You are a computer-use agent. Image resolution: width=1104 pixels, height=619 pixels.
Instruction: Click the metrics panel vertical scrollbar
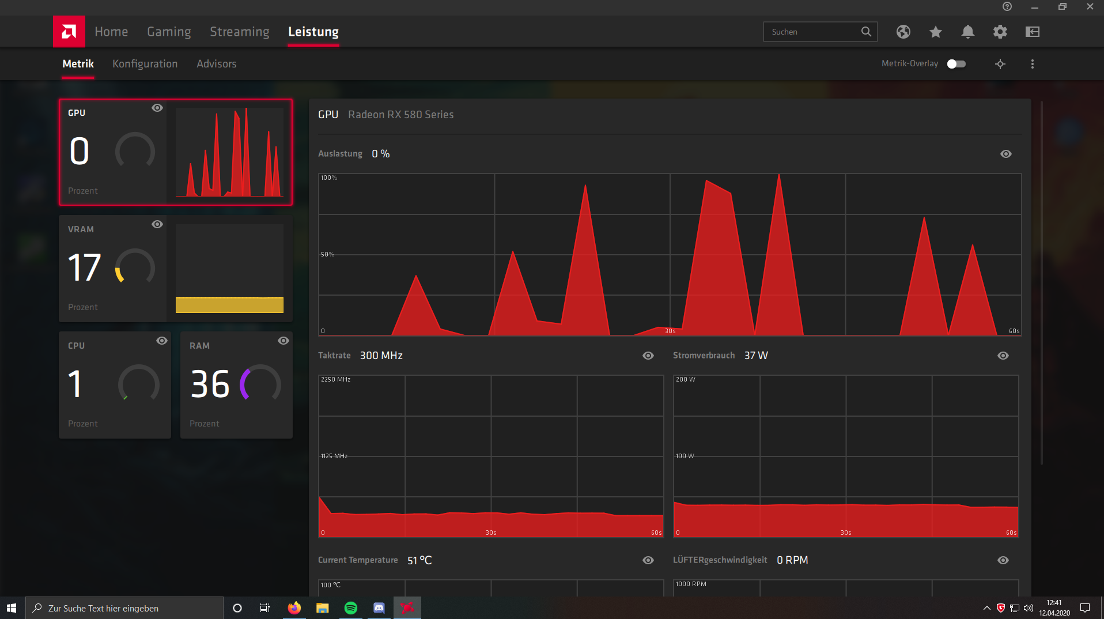click(x=1042, y=282)
